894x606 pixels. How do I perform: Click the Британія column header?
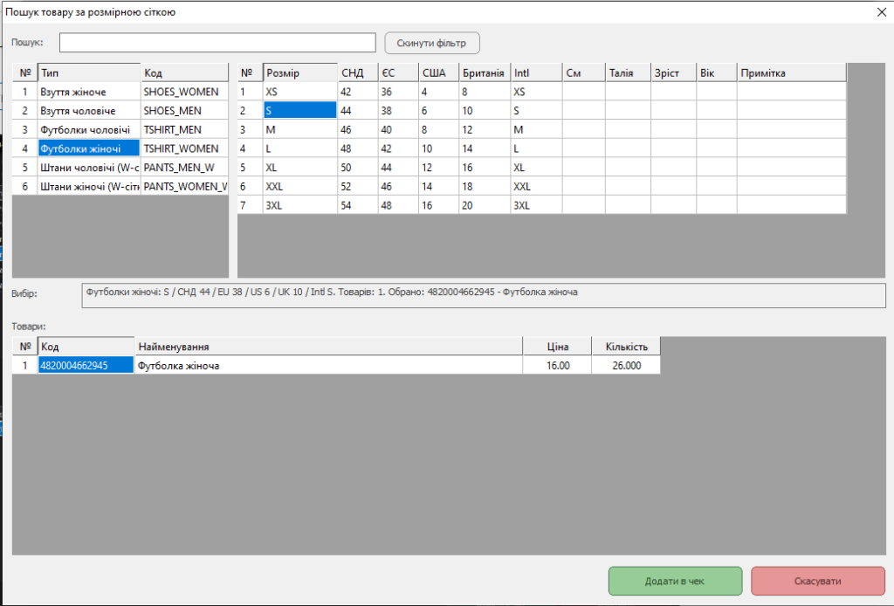[x=484, y=72]
